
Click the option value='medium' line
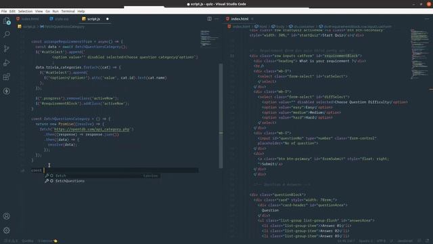[301, 113]
